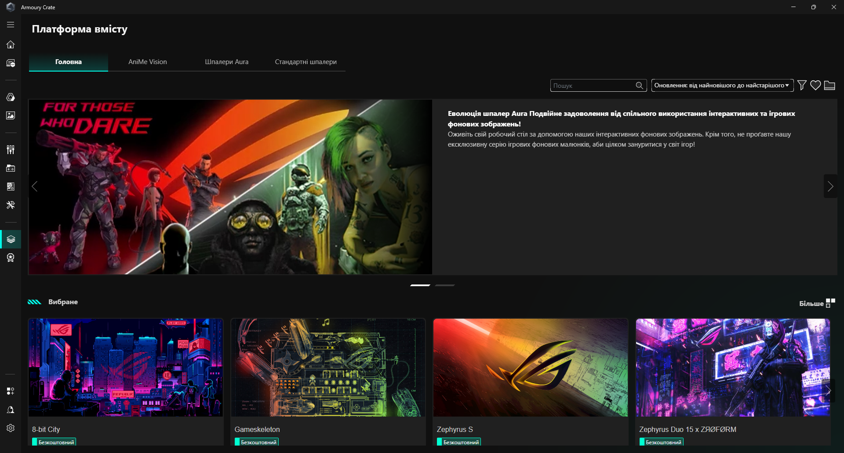Open the 8-bit City wallpaper thumbnail
Screen dimensions: 844x453
click(x=126, y=367)
